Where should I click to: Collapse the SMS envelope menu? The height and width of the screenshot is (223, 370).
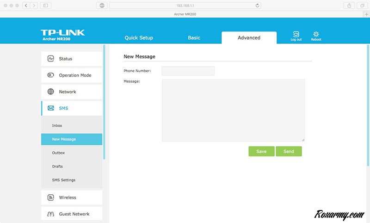point(51,108)
